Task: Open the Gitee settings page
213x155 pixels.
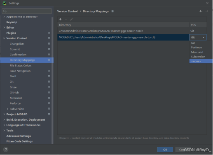Action: tap(13, 87)
